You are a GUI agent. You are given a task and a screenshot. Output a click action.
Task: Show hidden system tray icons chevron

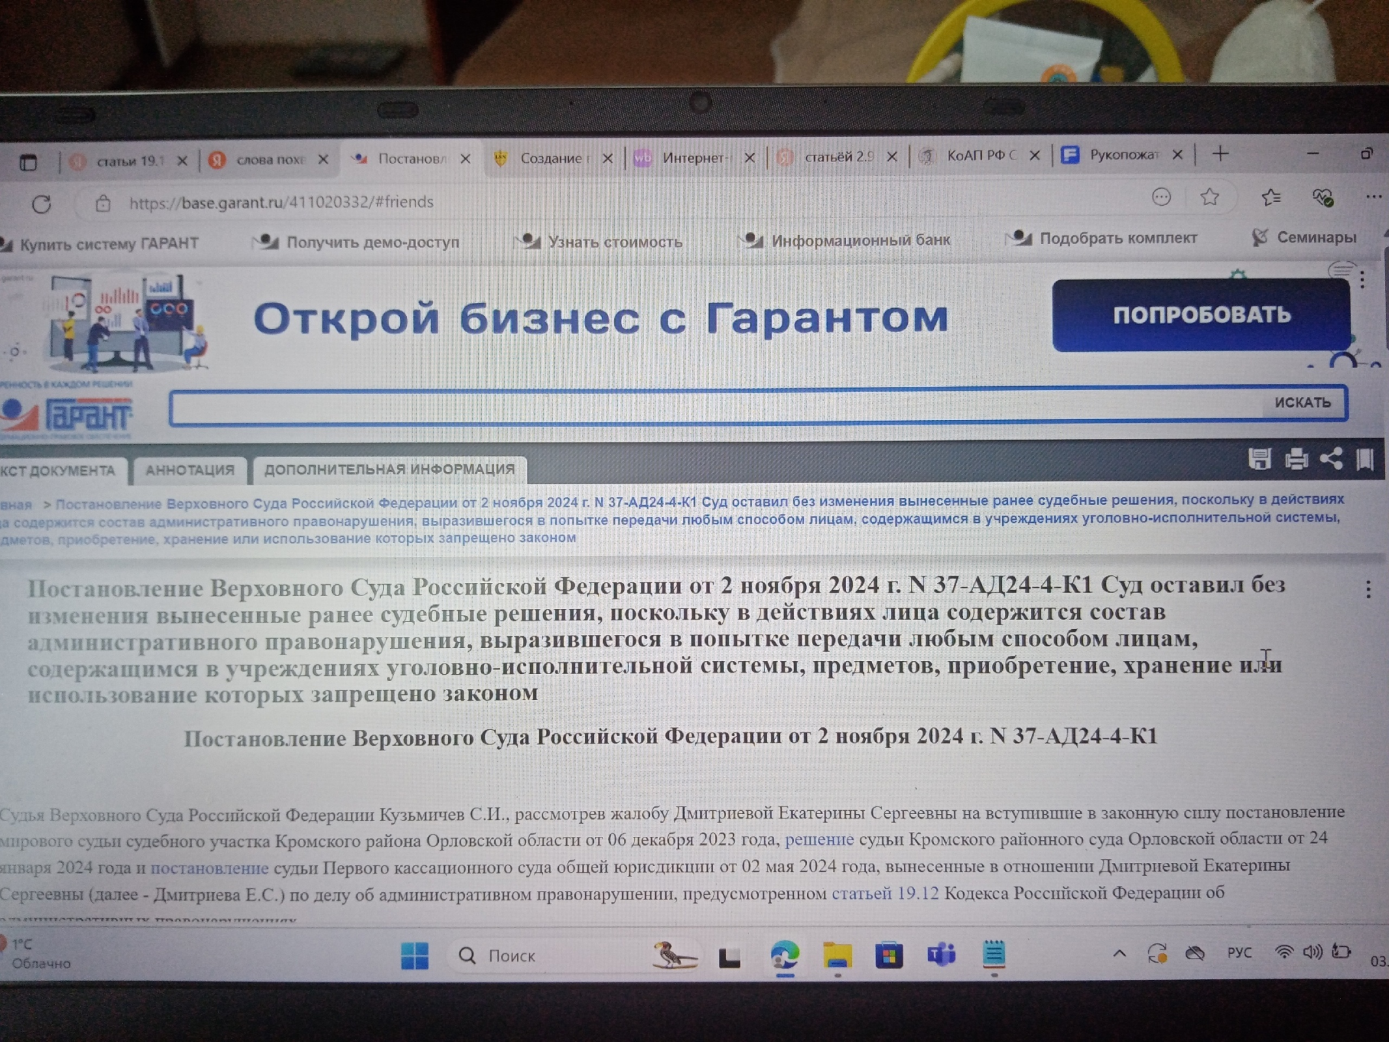pyautogui.click(x=1119, y=953)
